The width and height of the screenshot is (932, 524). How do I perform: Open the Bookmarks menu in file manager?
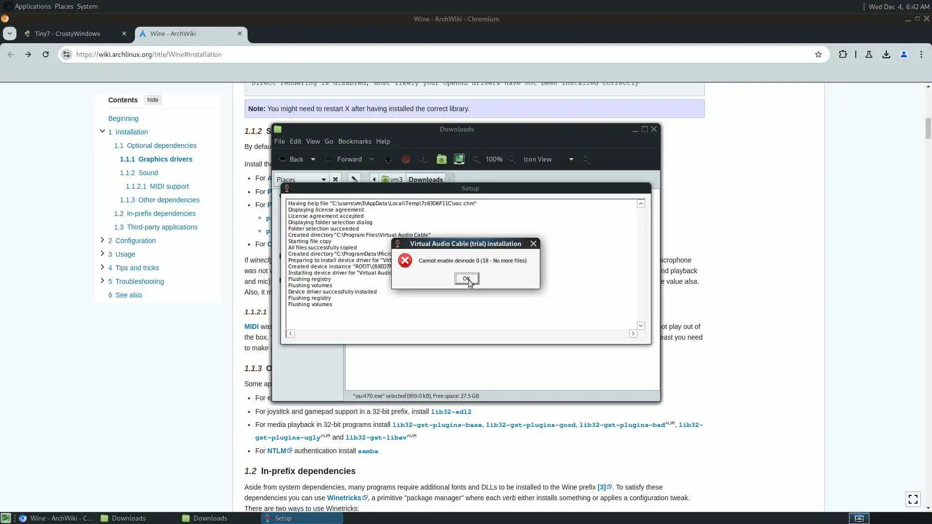354,141
